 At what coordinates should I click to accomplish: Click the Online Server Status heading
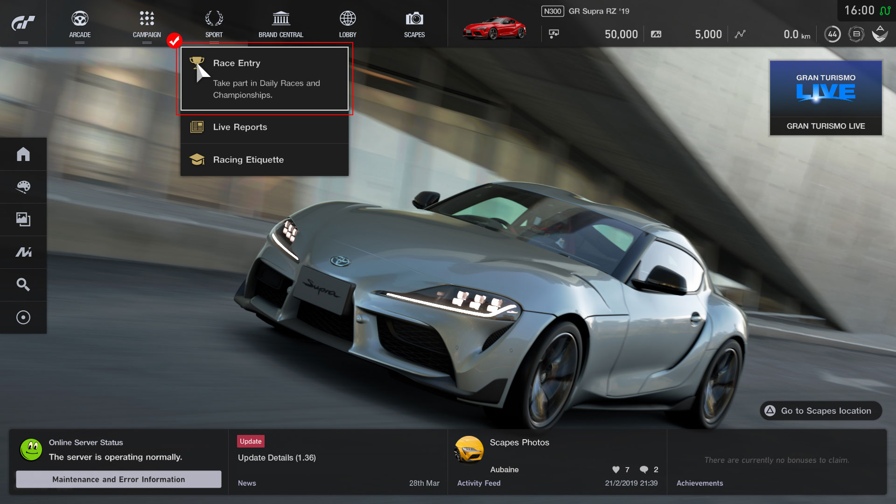click(86, 442)
